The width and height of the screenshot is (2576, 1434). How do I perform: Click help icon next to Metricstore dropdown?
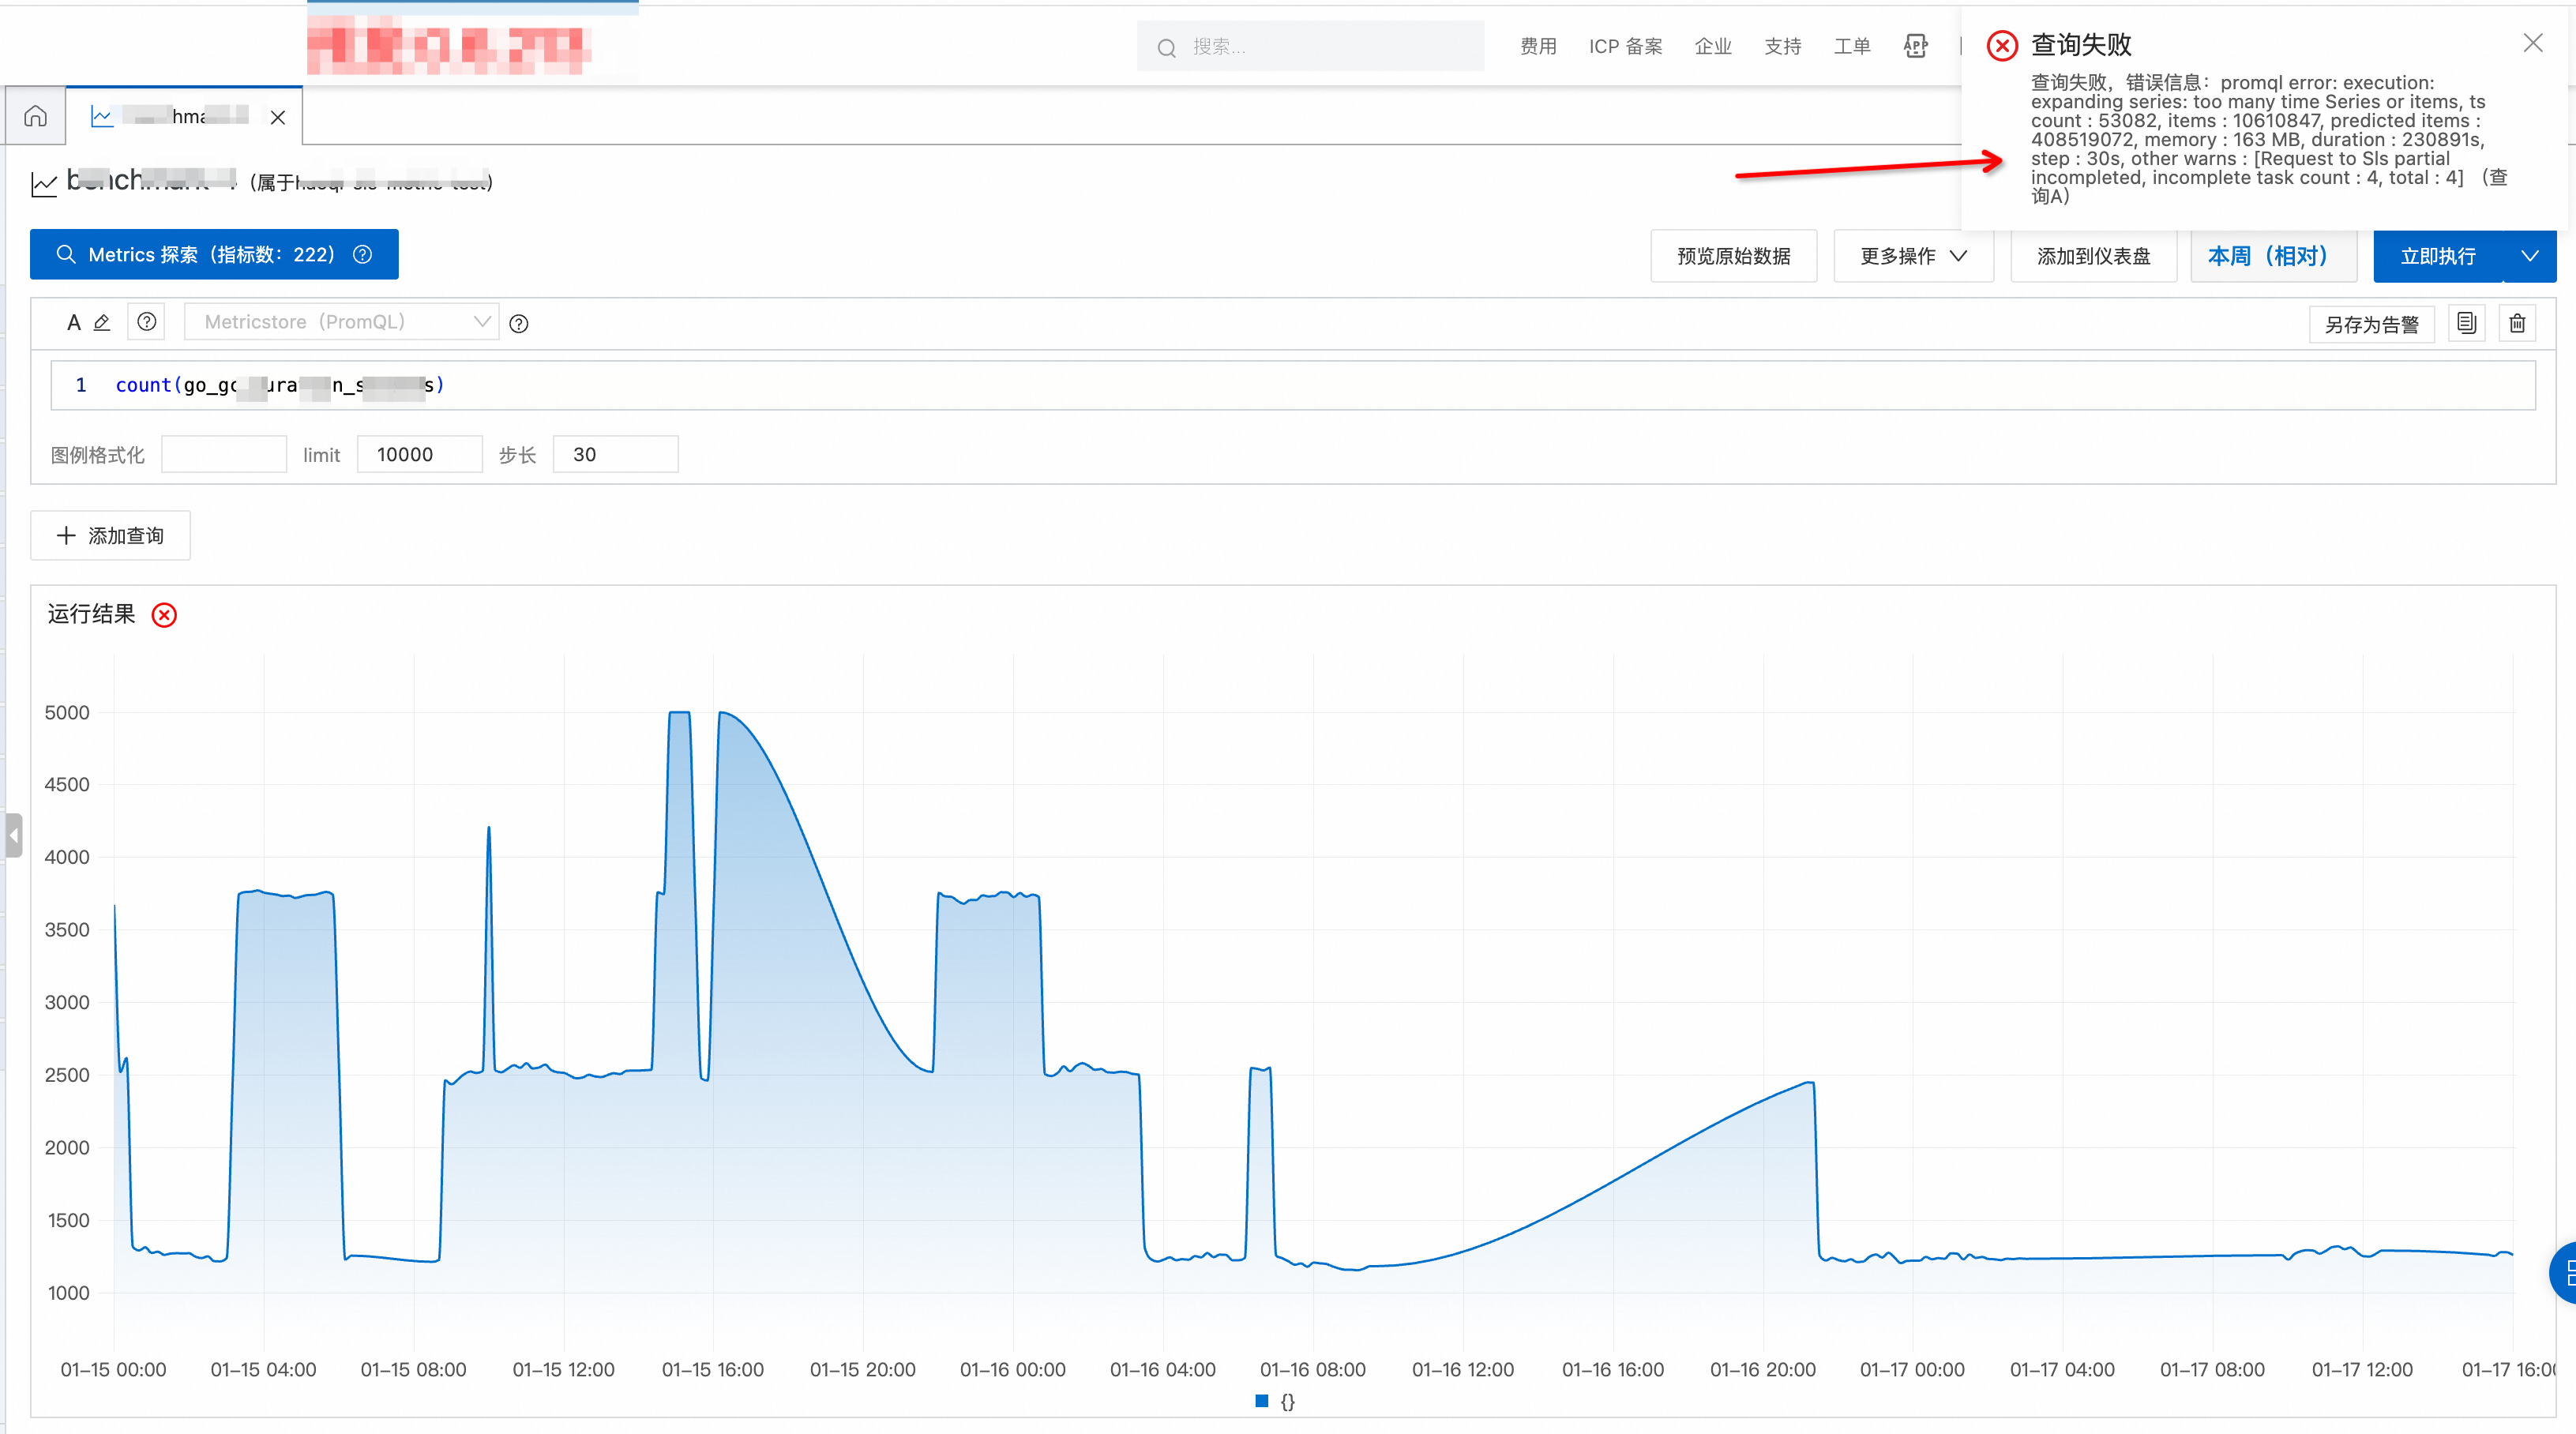[518, 324]
